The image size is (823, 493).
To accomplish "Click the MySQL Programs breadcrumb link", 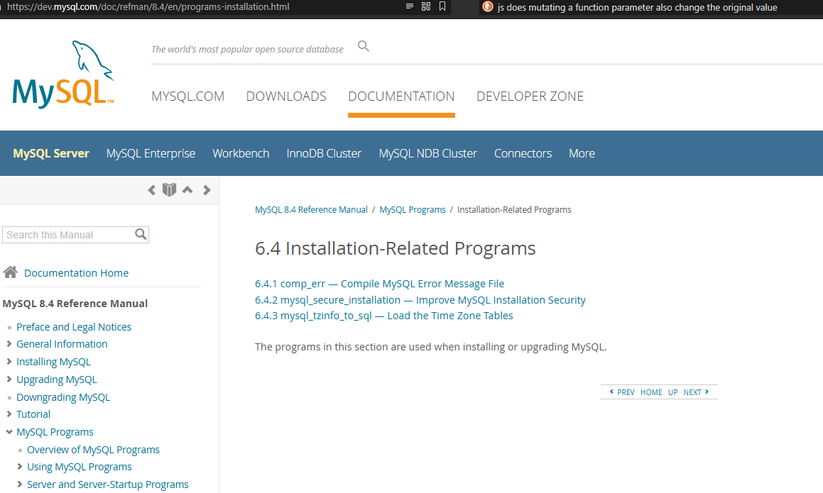I will coord(413,209).
